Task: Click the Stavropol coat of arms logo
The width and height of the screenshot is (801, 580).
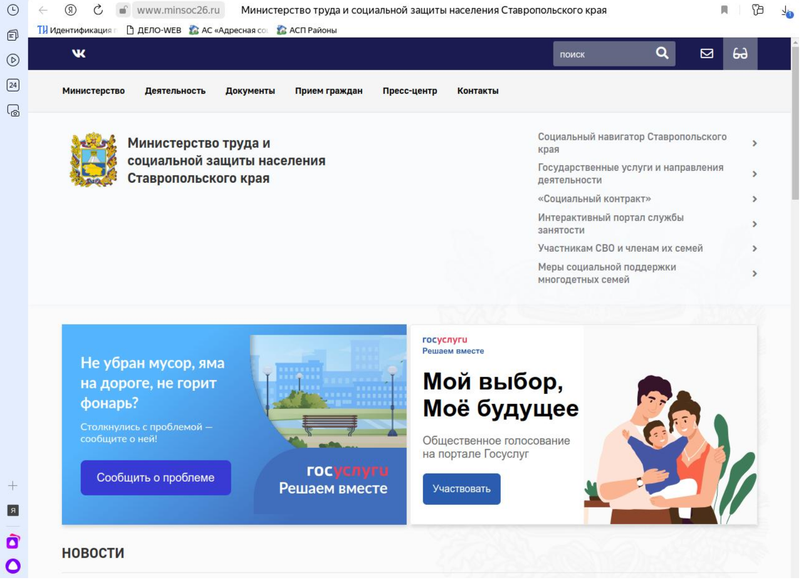Action: click(92, 160)
